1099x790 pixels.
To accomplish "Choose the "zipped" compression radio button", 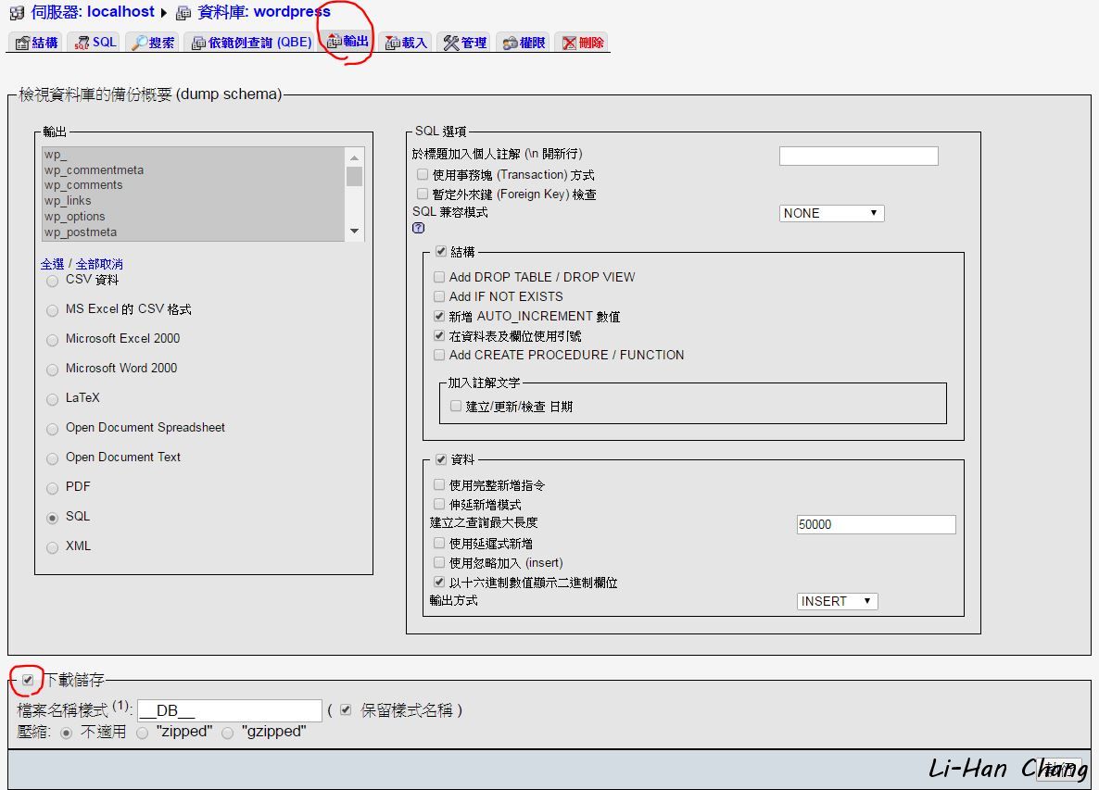I will [142, 733].
